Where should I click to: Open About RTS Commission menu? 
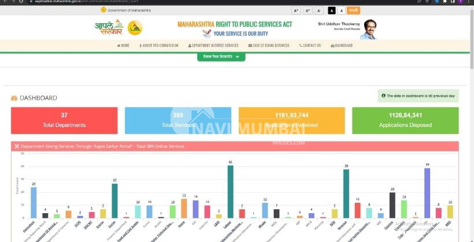158,46
